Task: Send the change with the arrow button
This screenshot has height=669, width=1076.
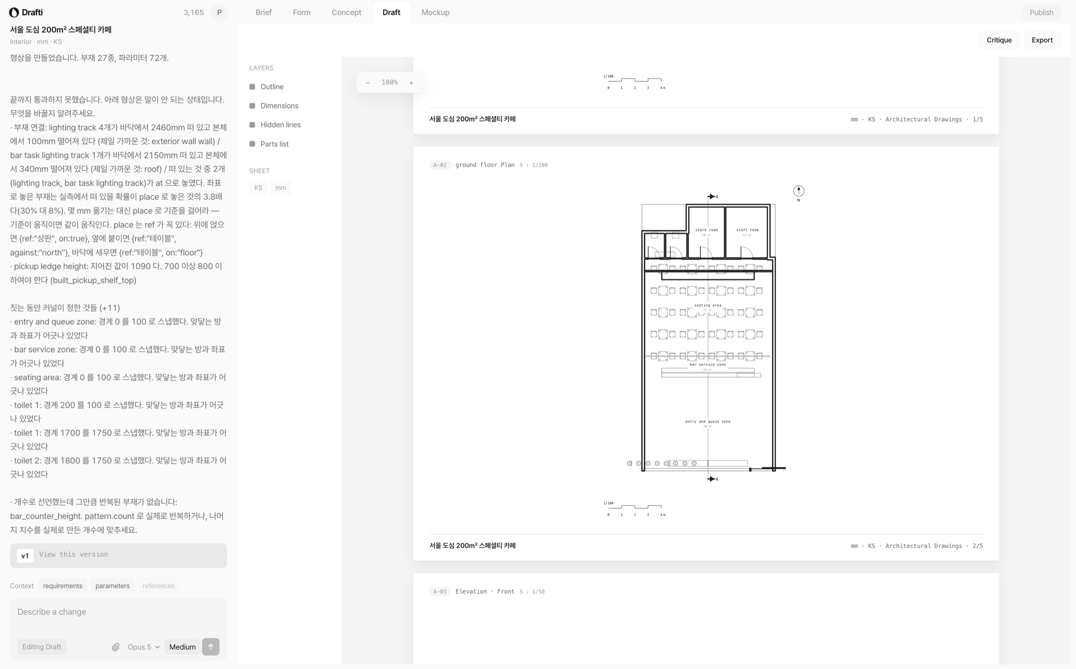Action: pos(211,647)
